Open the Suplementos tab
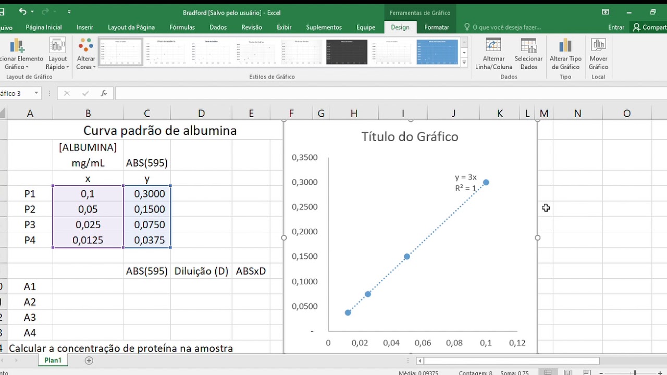 point(324,27)
